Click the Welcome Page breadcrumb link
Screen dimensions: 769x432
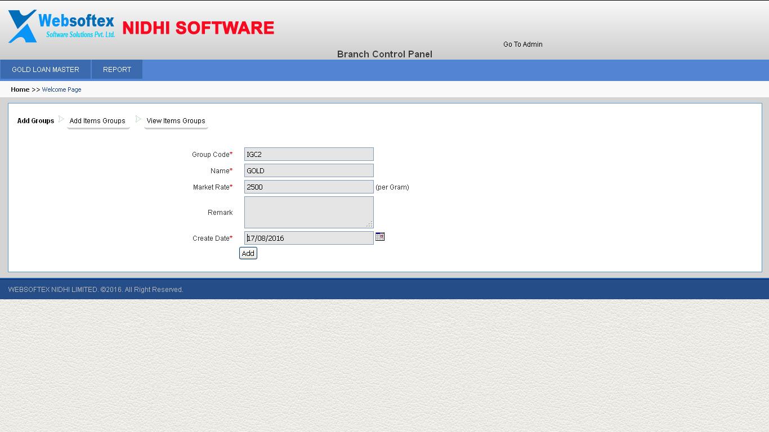(x=61, y=89)
